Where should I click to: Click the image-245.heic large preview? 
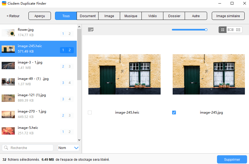[124, 74]
